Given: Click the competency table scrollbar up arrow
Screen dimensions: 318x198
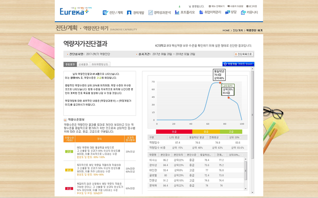Looking at the screenshot, I should 245,160.
